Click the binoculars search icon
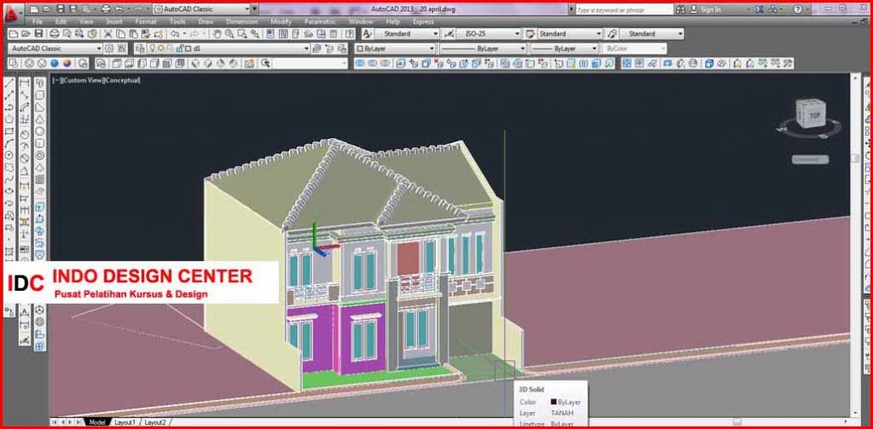This screenshot has width=873, height=429. (x=681, y=9)
